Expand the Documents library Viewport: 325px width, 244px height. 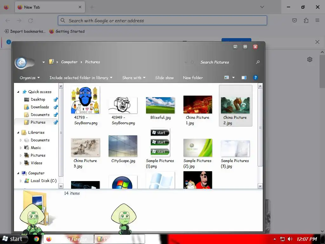pyautogui.click(x=21, y=140)
